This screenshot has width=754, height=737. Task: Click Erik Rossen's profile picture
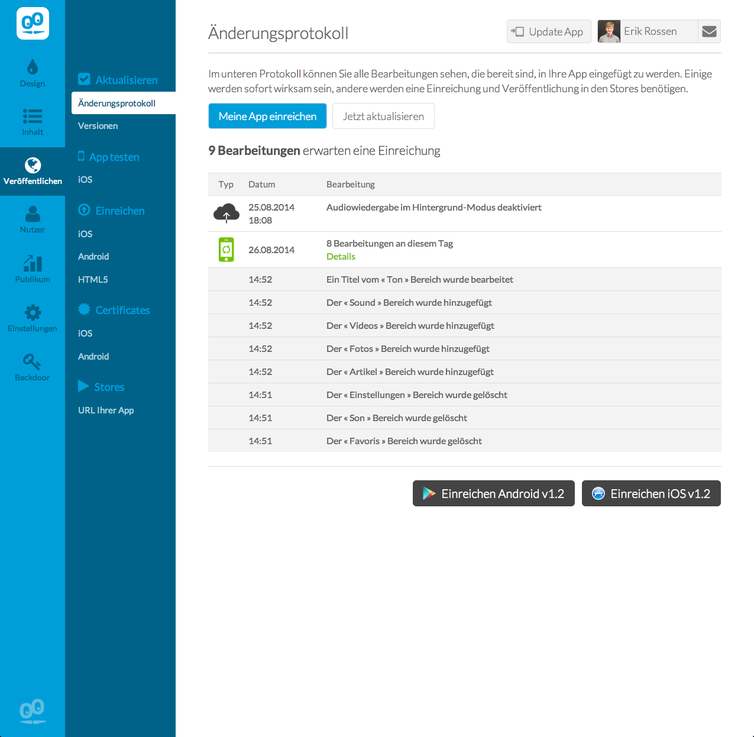609,31
